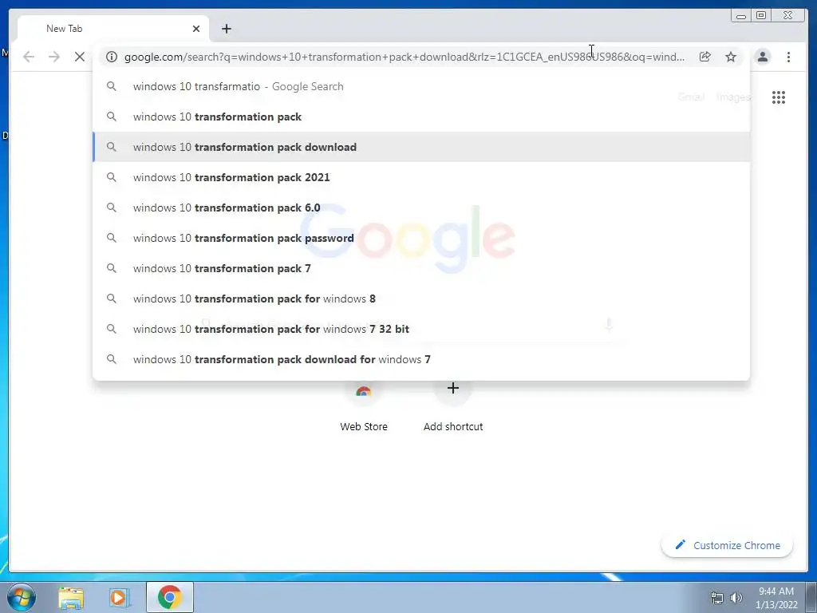Screen dimensions: 817x613
Task: Choose suggestion 'windows 10 transformation pack 2021'
Action: 421,177
